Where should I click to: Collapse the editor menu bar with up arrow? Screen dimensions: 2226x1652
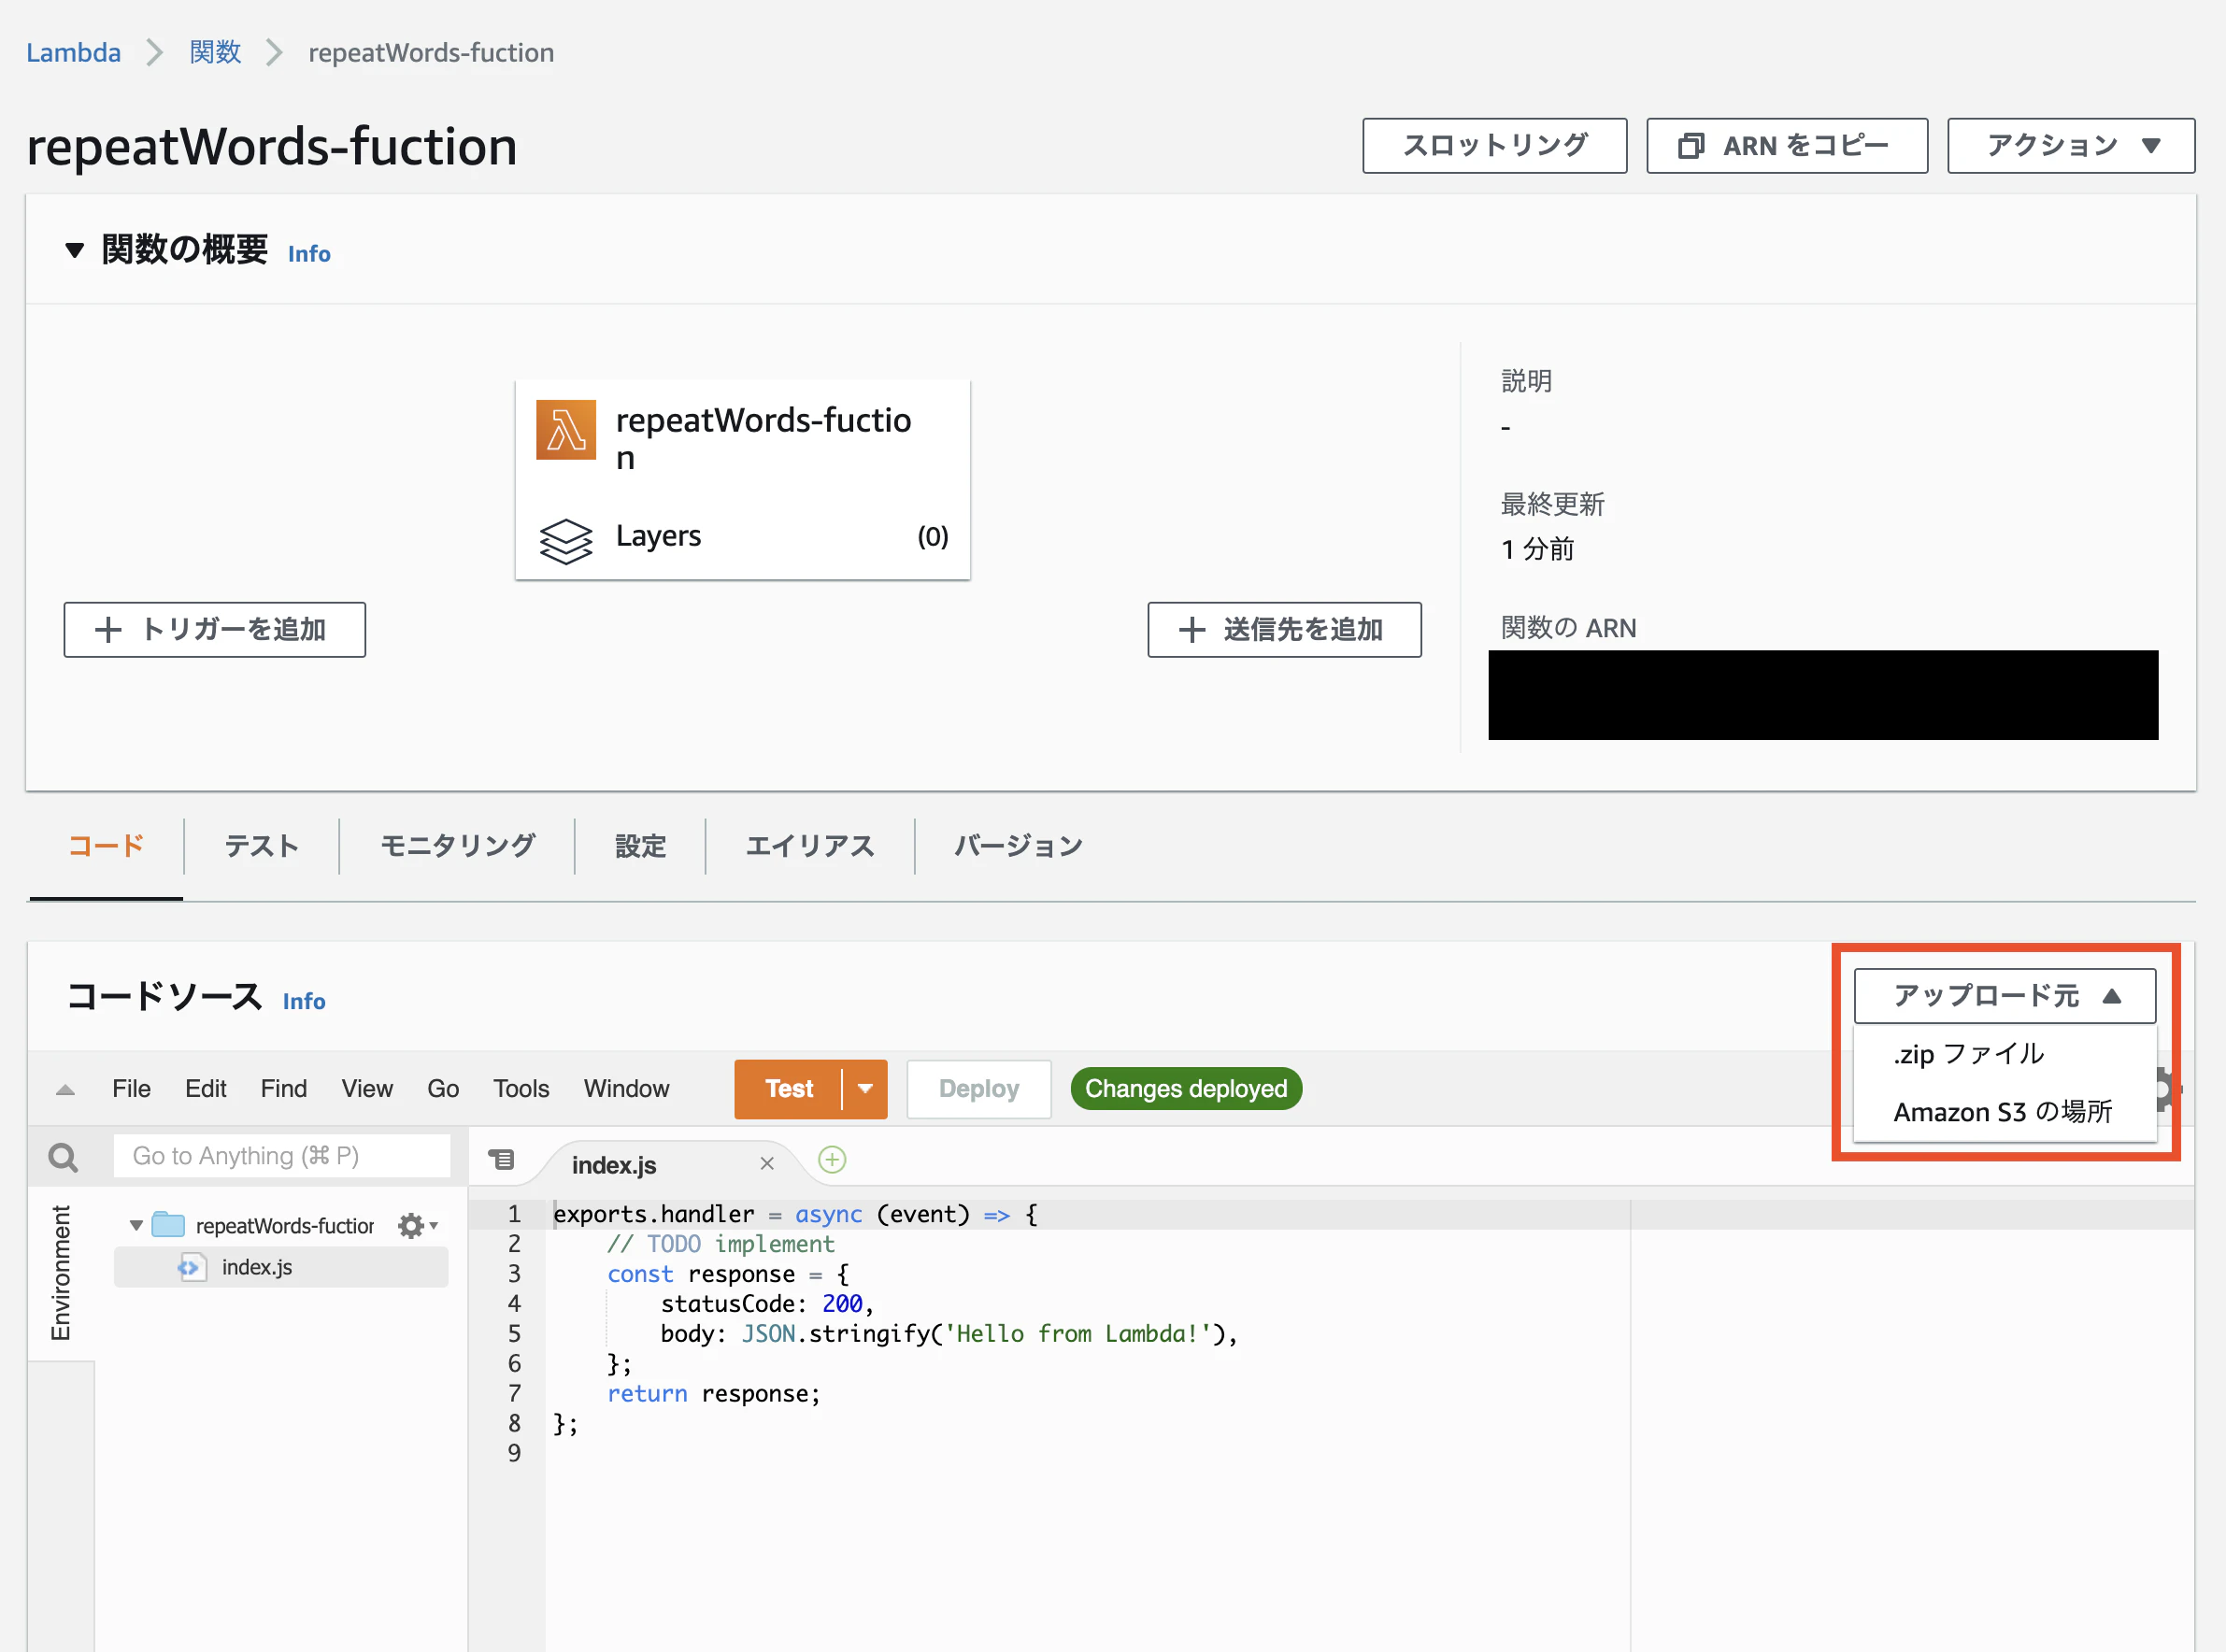point(65,1089)
